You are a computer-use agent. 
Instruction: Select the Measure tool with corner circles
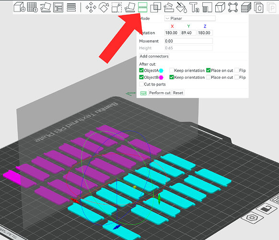(233, 7)
